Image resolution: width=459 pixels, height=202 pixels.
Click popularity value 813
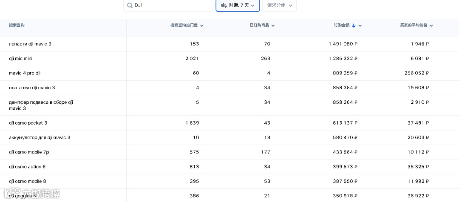click(194, 167)
